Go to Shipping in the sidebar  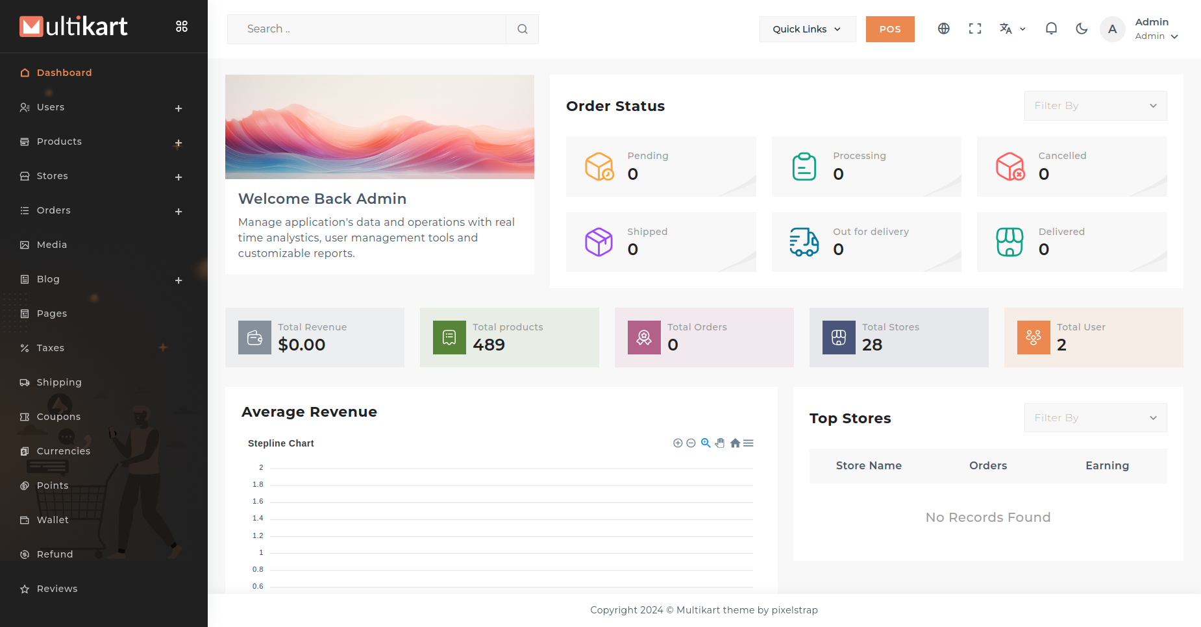click(59, 382)
